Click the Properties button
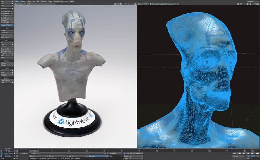Image resolution: width=260 pixels, height=160 pixels. [116, 154]
